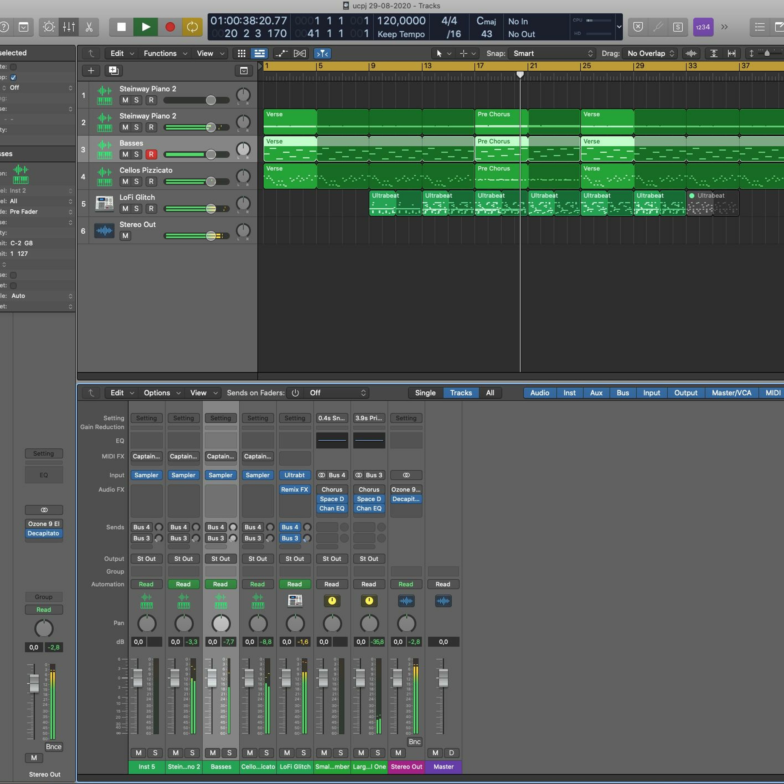Click the Stop button in transport
784x784 pixels.
coord(121,27)
